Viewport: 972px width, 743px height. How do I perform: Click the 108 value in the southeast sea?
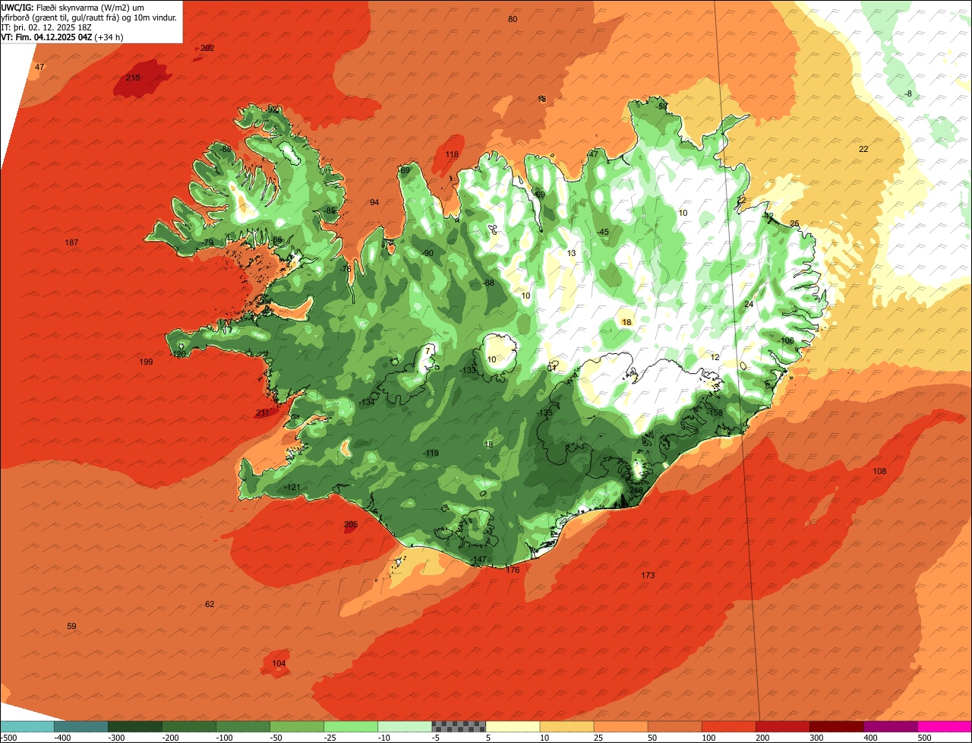pos(879,471)
